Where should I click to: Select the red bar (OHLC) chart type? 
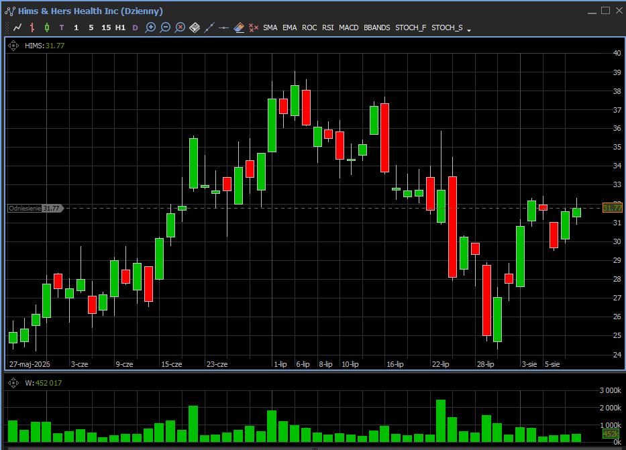32,27
